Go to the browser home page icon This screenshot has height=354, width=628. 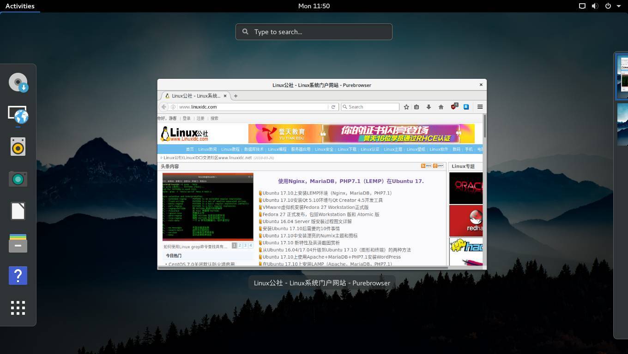click(441, 106)
